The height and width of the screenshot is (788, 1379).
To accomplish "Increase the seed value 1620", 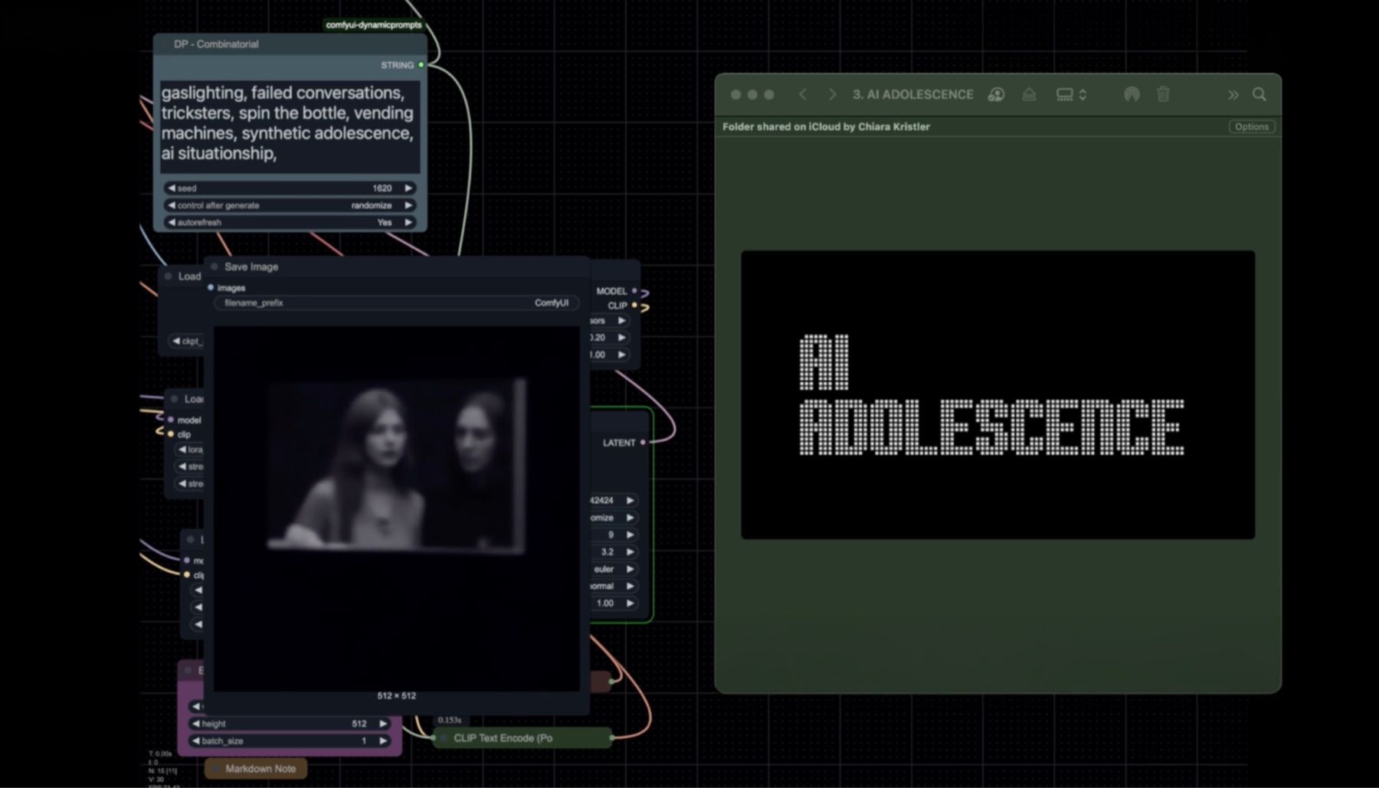I will pos(408,188).
